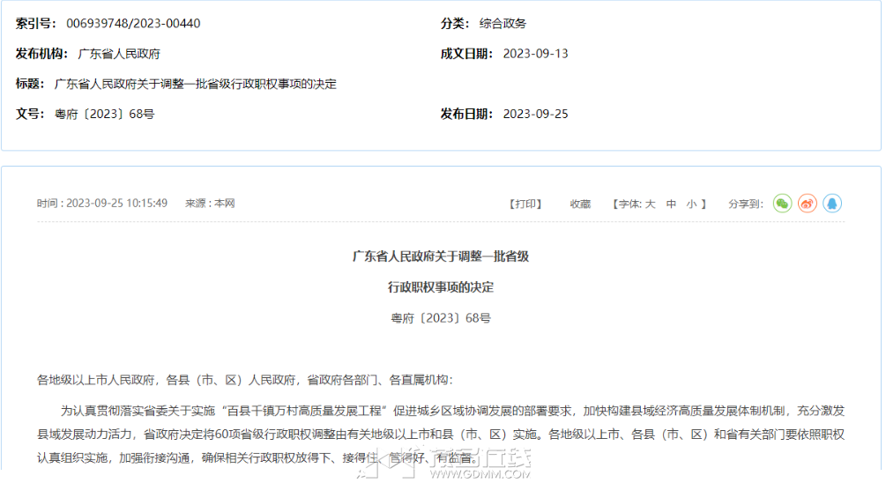This screenshot has width=886, height=483.
Task: Click the timestamp 2023-09-25 10:15:49
Action: (116, 204)
